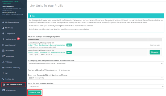Click the Contact Us phone icon
Viewport: 166px width, 96px height.
click(3, 79)
